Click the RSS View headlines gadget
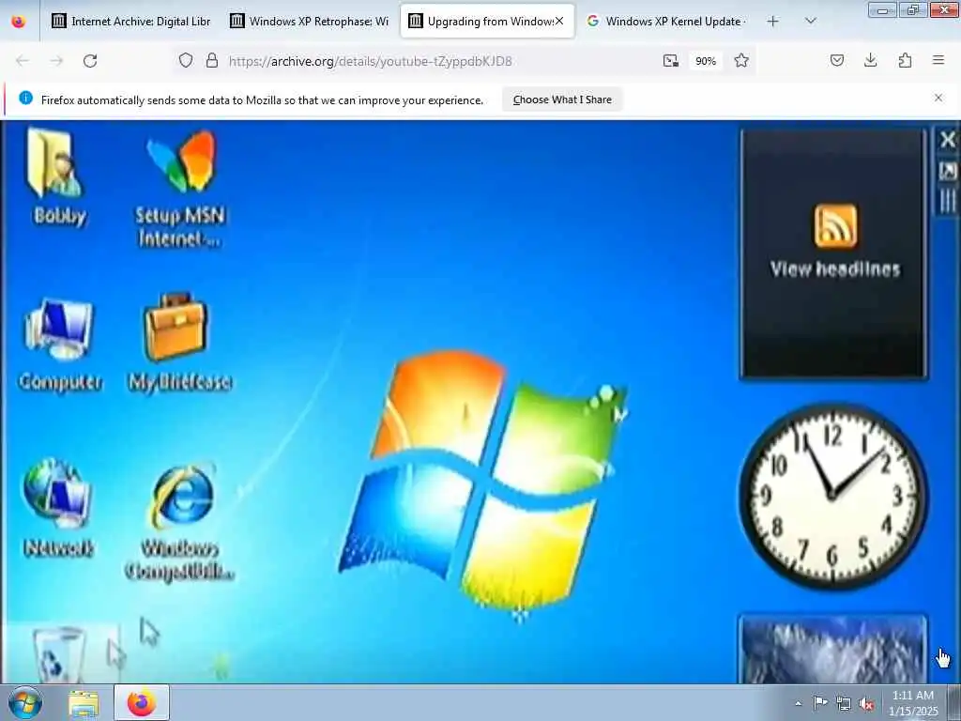This screenshot has width=961, height=721. [x=833, y=253]
